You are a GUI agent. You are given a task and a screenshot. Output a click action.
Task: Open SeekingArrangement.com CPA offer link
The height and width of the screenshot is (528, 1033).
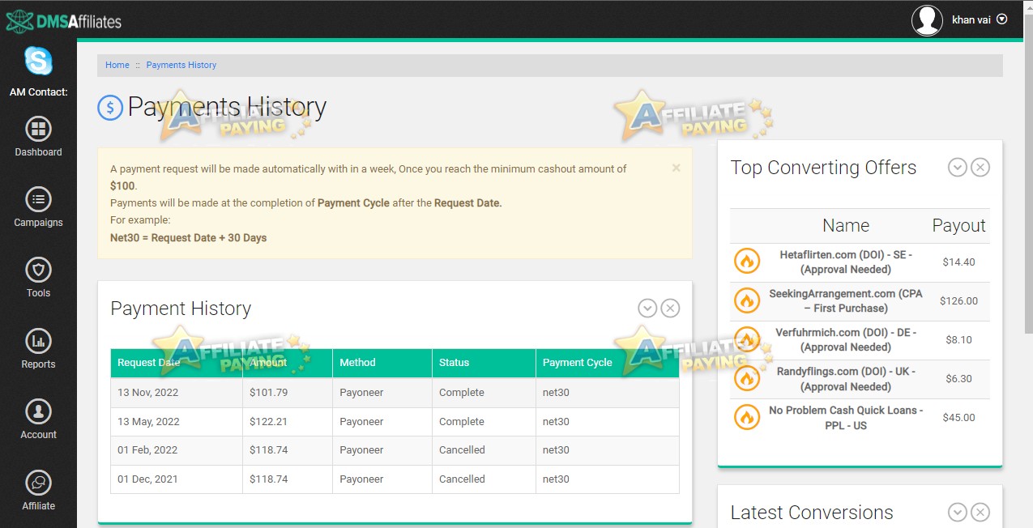846,300
